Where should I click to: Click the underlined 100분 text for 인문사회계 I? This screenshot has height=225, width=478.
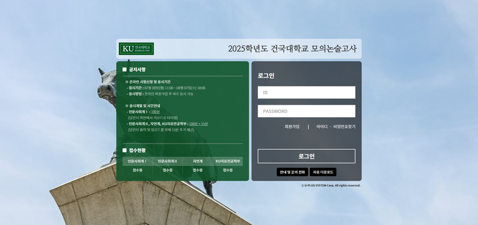(x=155, y=112)
